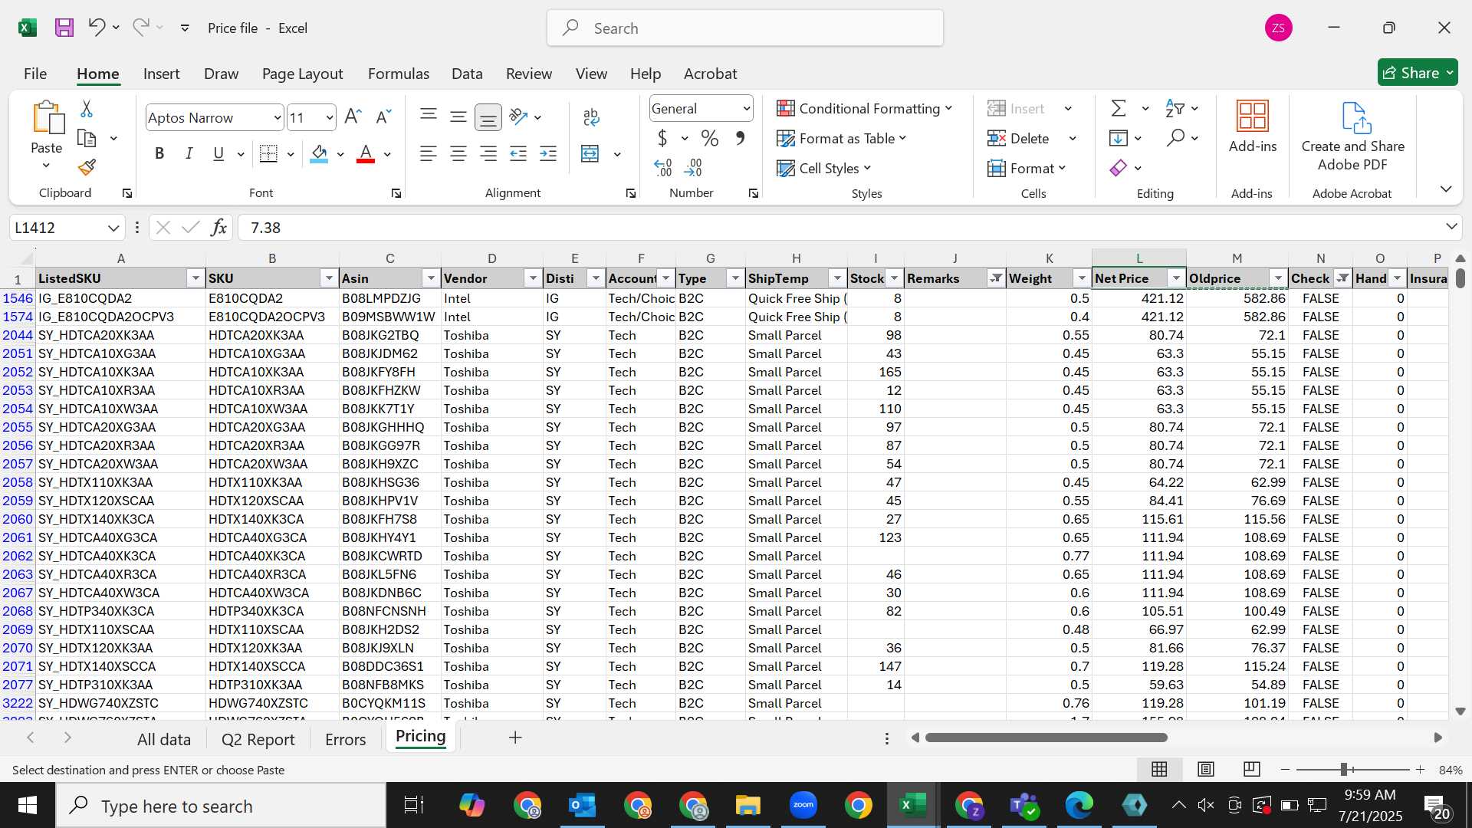Click the Save icon in title bar

click(64, 28)
